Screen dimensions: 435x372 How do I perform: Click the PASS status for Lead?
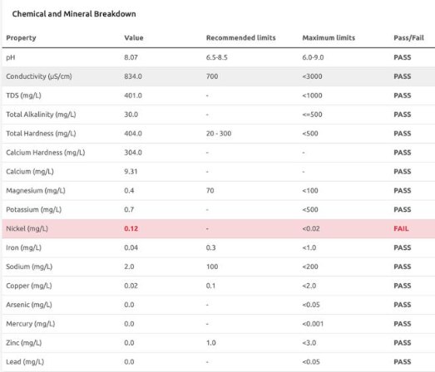(x=403, y=362)
